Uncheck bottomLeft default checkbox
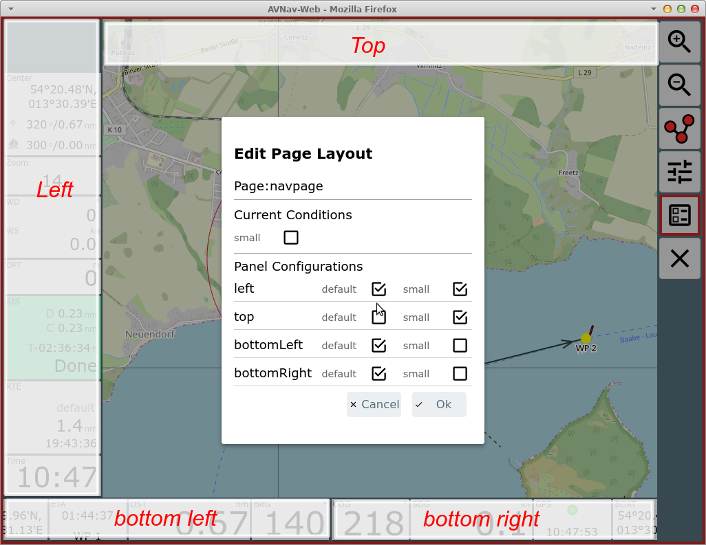The width and height of the screenshot is (706, 545). tap(378, 345)
